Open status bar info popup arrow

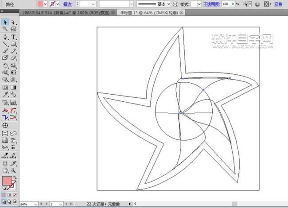(130, 204)
